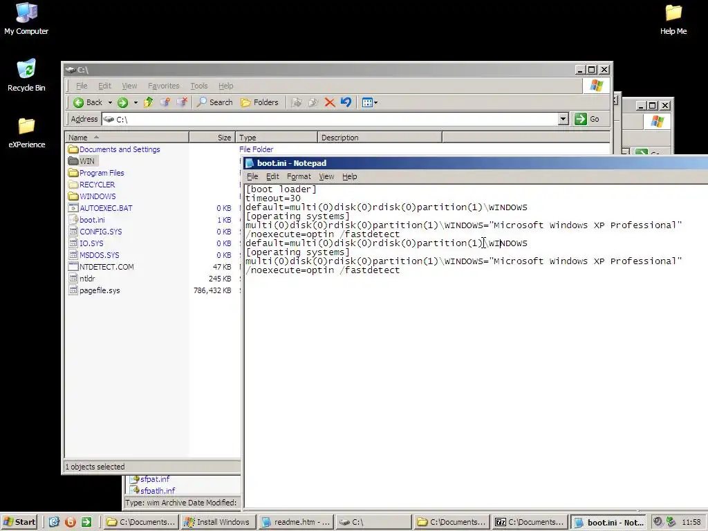This screenshot has height=531, width=708.
Task: Click Recycle Bin desktop icon
Action: [26, 75]
